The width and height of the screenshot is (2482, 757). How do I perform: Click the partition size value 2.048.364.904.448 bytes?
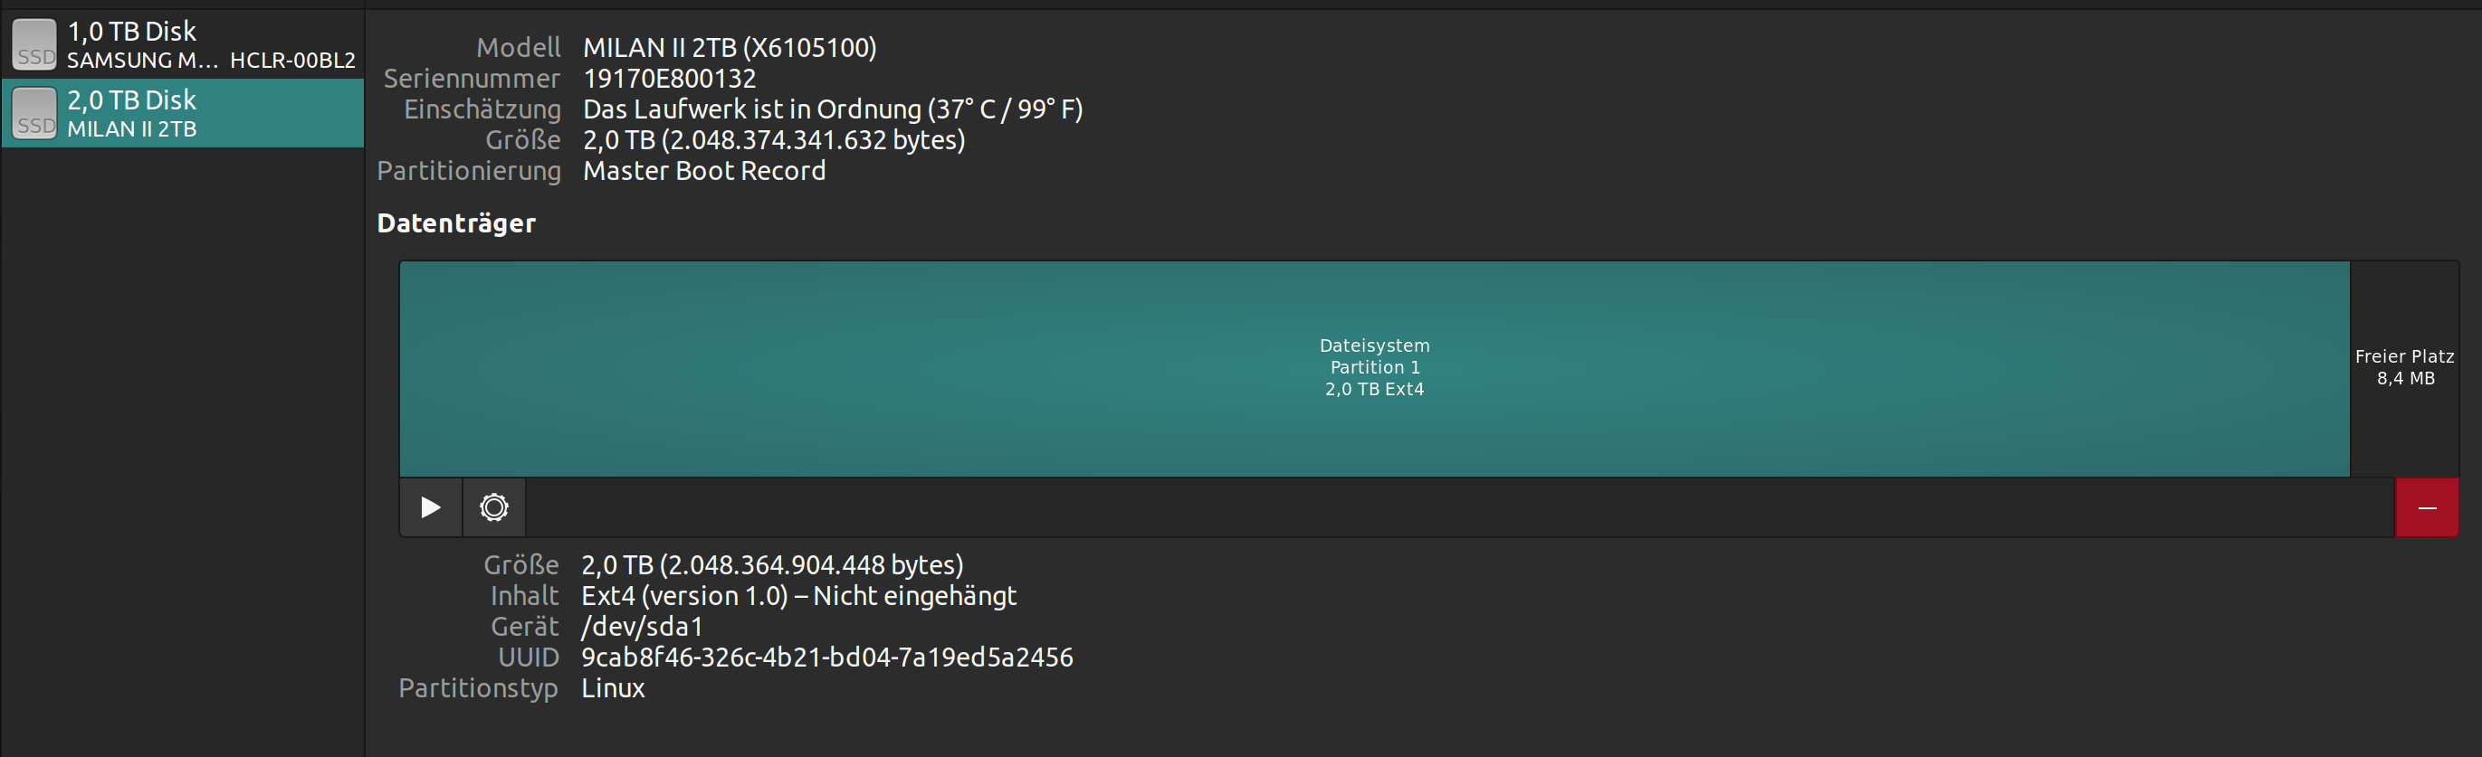point(772,564)
